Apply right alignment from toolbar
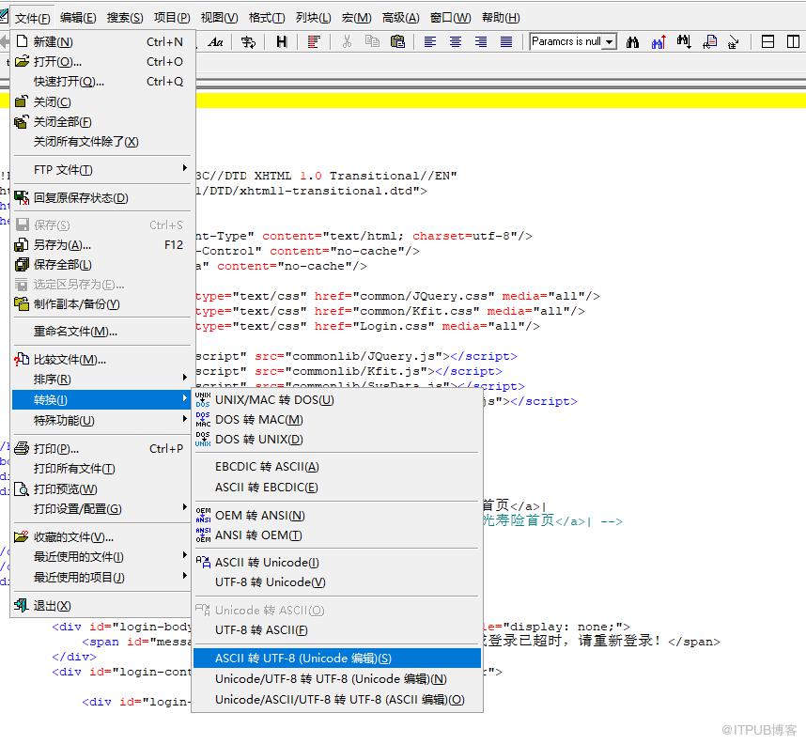 [481, 41]
